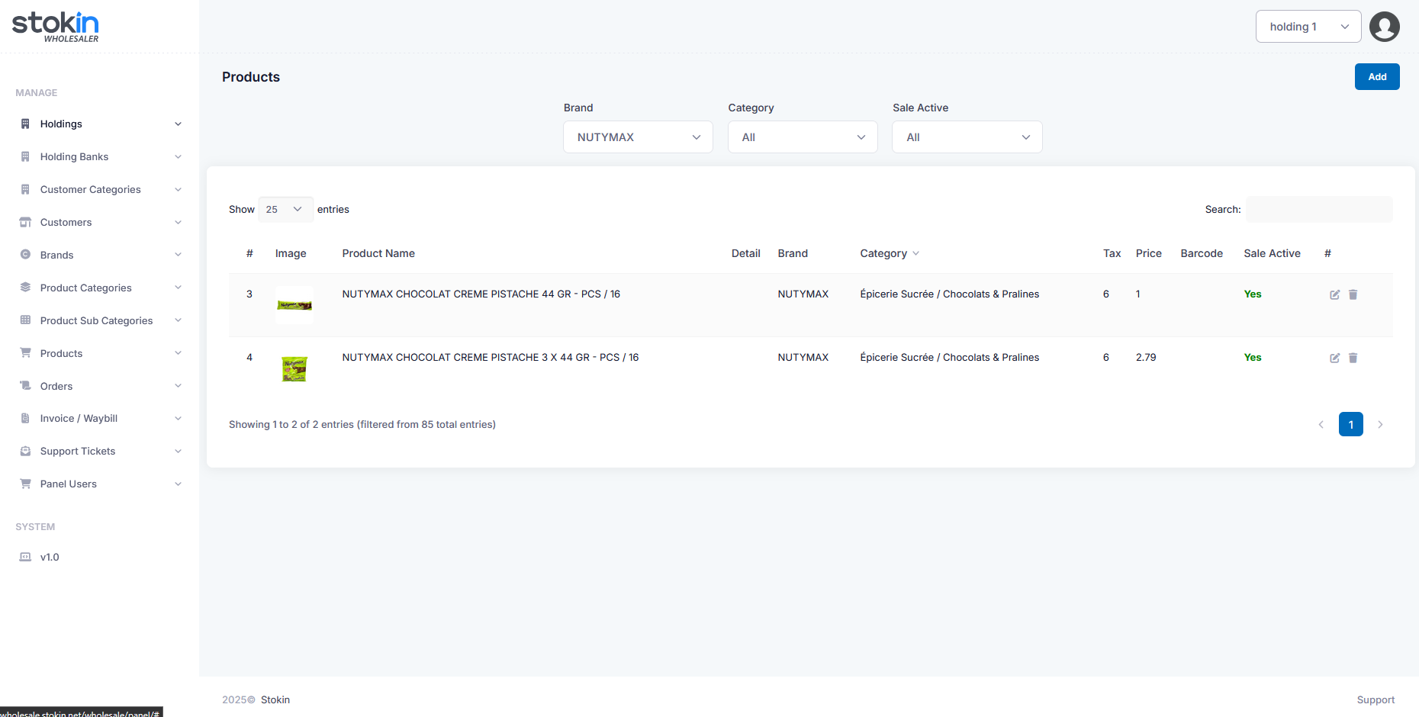Go to previous page arrow
1419x717 pixels.
click(1321, 424)
